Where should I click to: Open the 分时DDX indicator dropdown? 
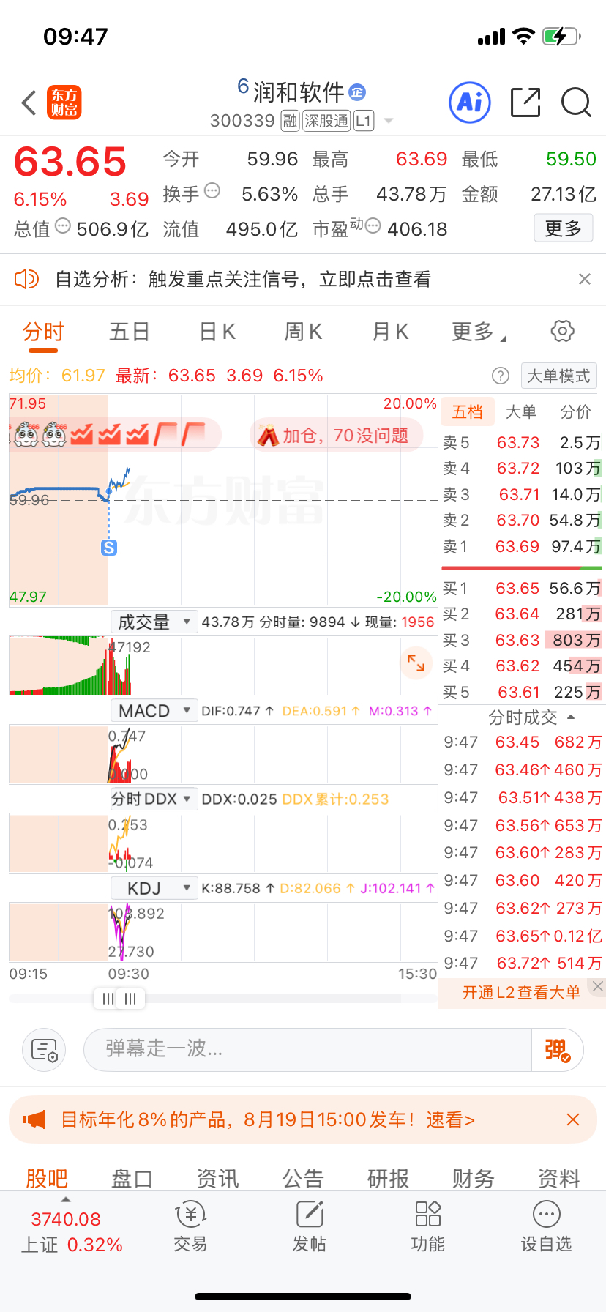154,799
